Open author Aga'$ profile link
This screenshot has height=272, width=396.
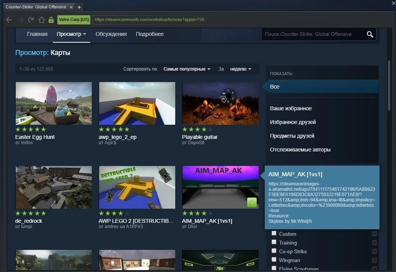coord(110,143)
